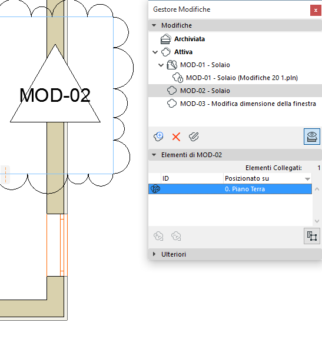This screenshot has width=322, height=339.
Task: Expand the Ulteriori section
Action: (x=154, y=254)
